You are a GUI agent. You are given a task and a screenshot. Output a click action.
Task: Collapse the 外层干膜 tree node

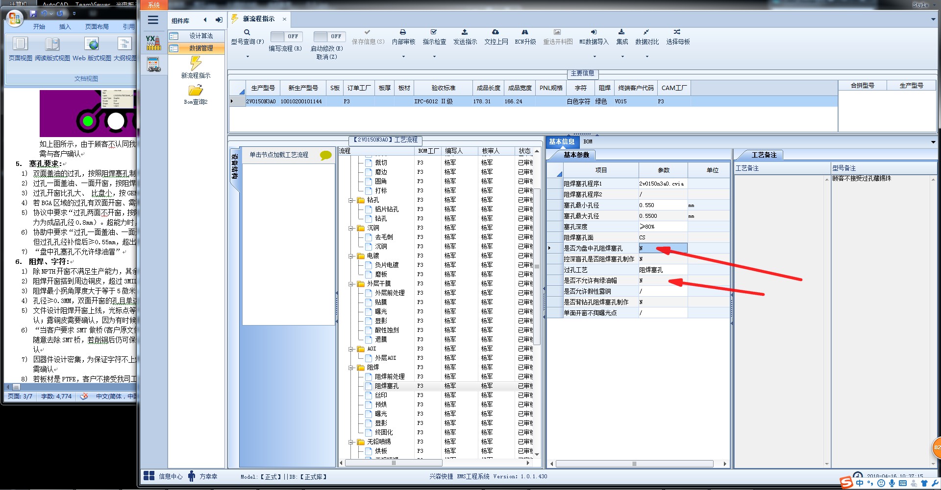351,284
